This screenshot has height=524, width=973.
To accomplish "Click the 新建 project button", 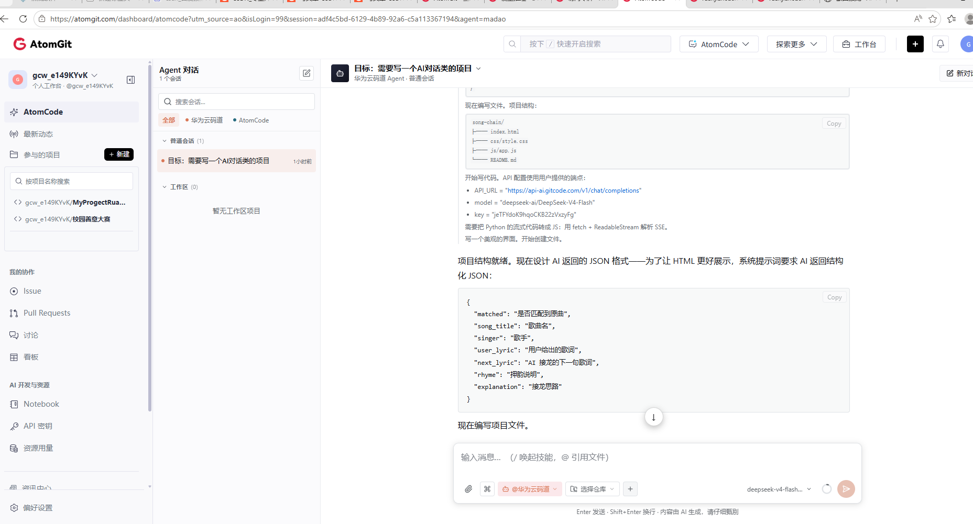I will [119, 154].
